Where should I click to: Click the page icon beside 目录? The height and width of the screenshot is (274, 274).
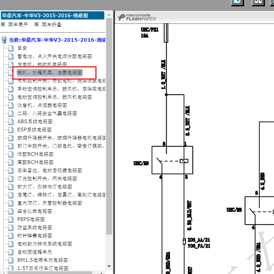click(11, 48)
